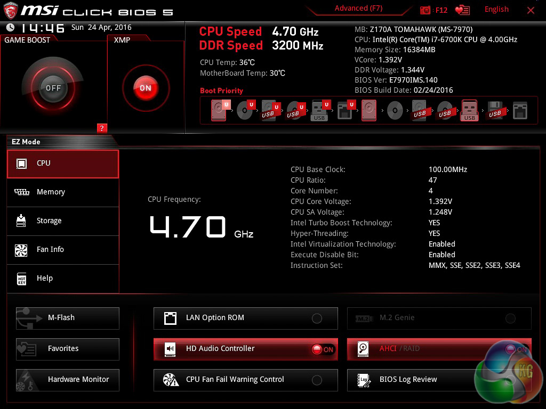Click the Storage drive icon
Screen dimensions: 546x409
[21, 220]
